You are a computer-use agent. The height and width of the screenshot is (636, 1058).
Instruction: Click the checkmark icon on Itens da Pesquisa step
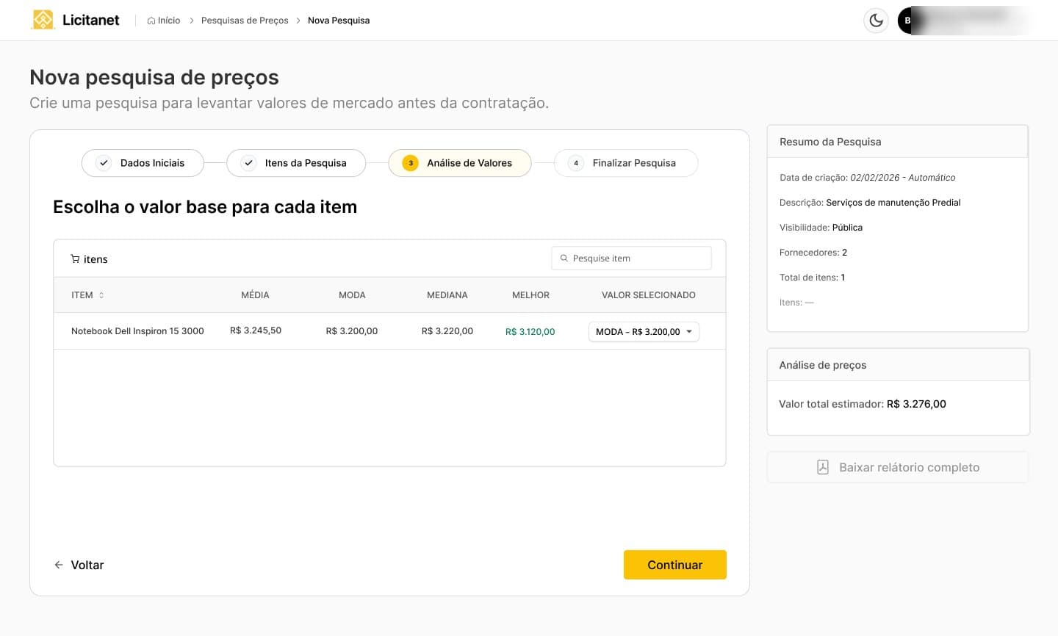click(x=249, y=163)
